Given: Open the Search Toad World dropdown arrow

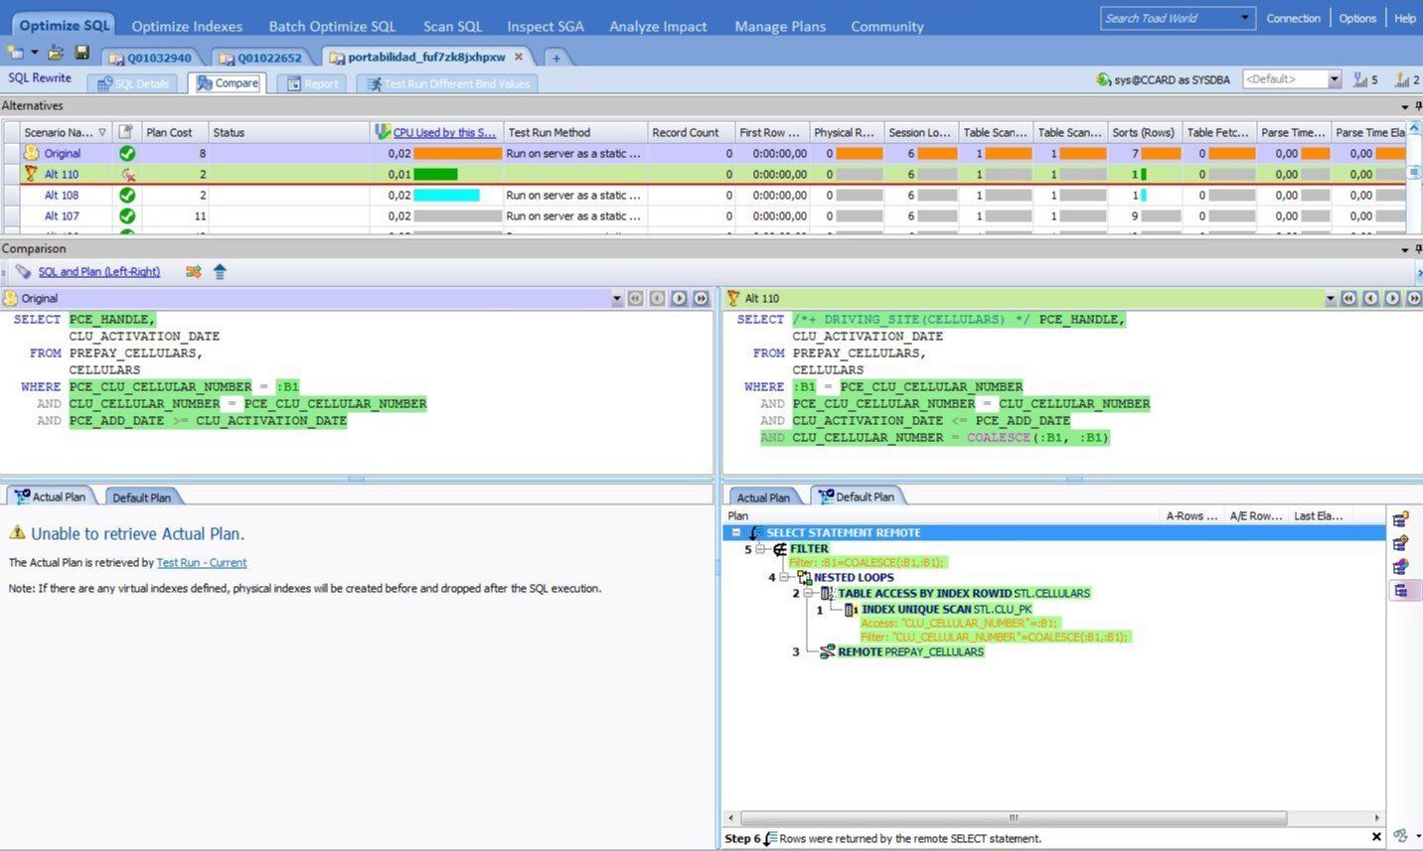Looking at the screenshot, I should (1245, 18).
